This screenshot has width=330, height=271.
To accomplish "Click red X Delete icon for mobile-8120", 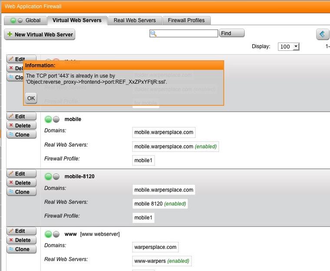I will coord(11,183).
